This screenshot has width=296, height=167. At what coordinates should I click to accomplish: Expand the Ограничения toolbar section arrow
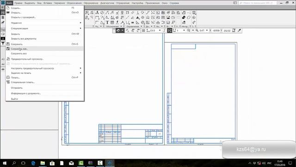tap(141, 26)
